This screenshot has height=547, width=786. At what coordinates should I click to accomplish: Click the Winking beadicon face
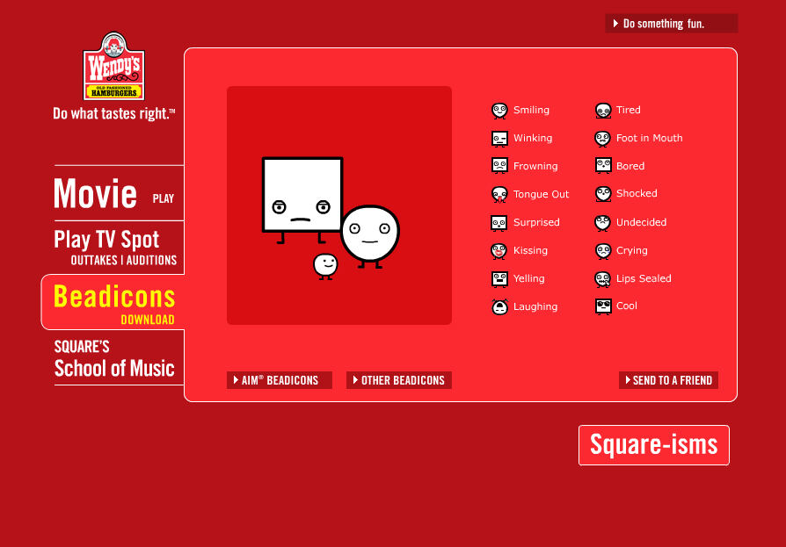[499, 139]
